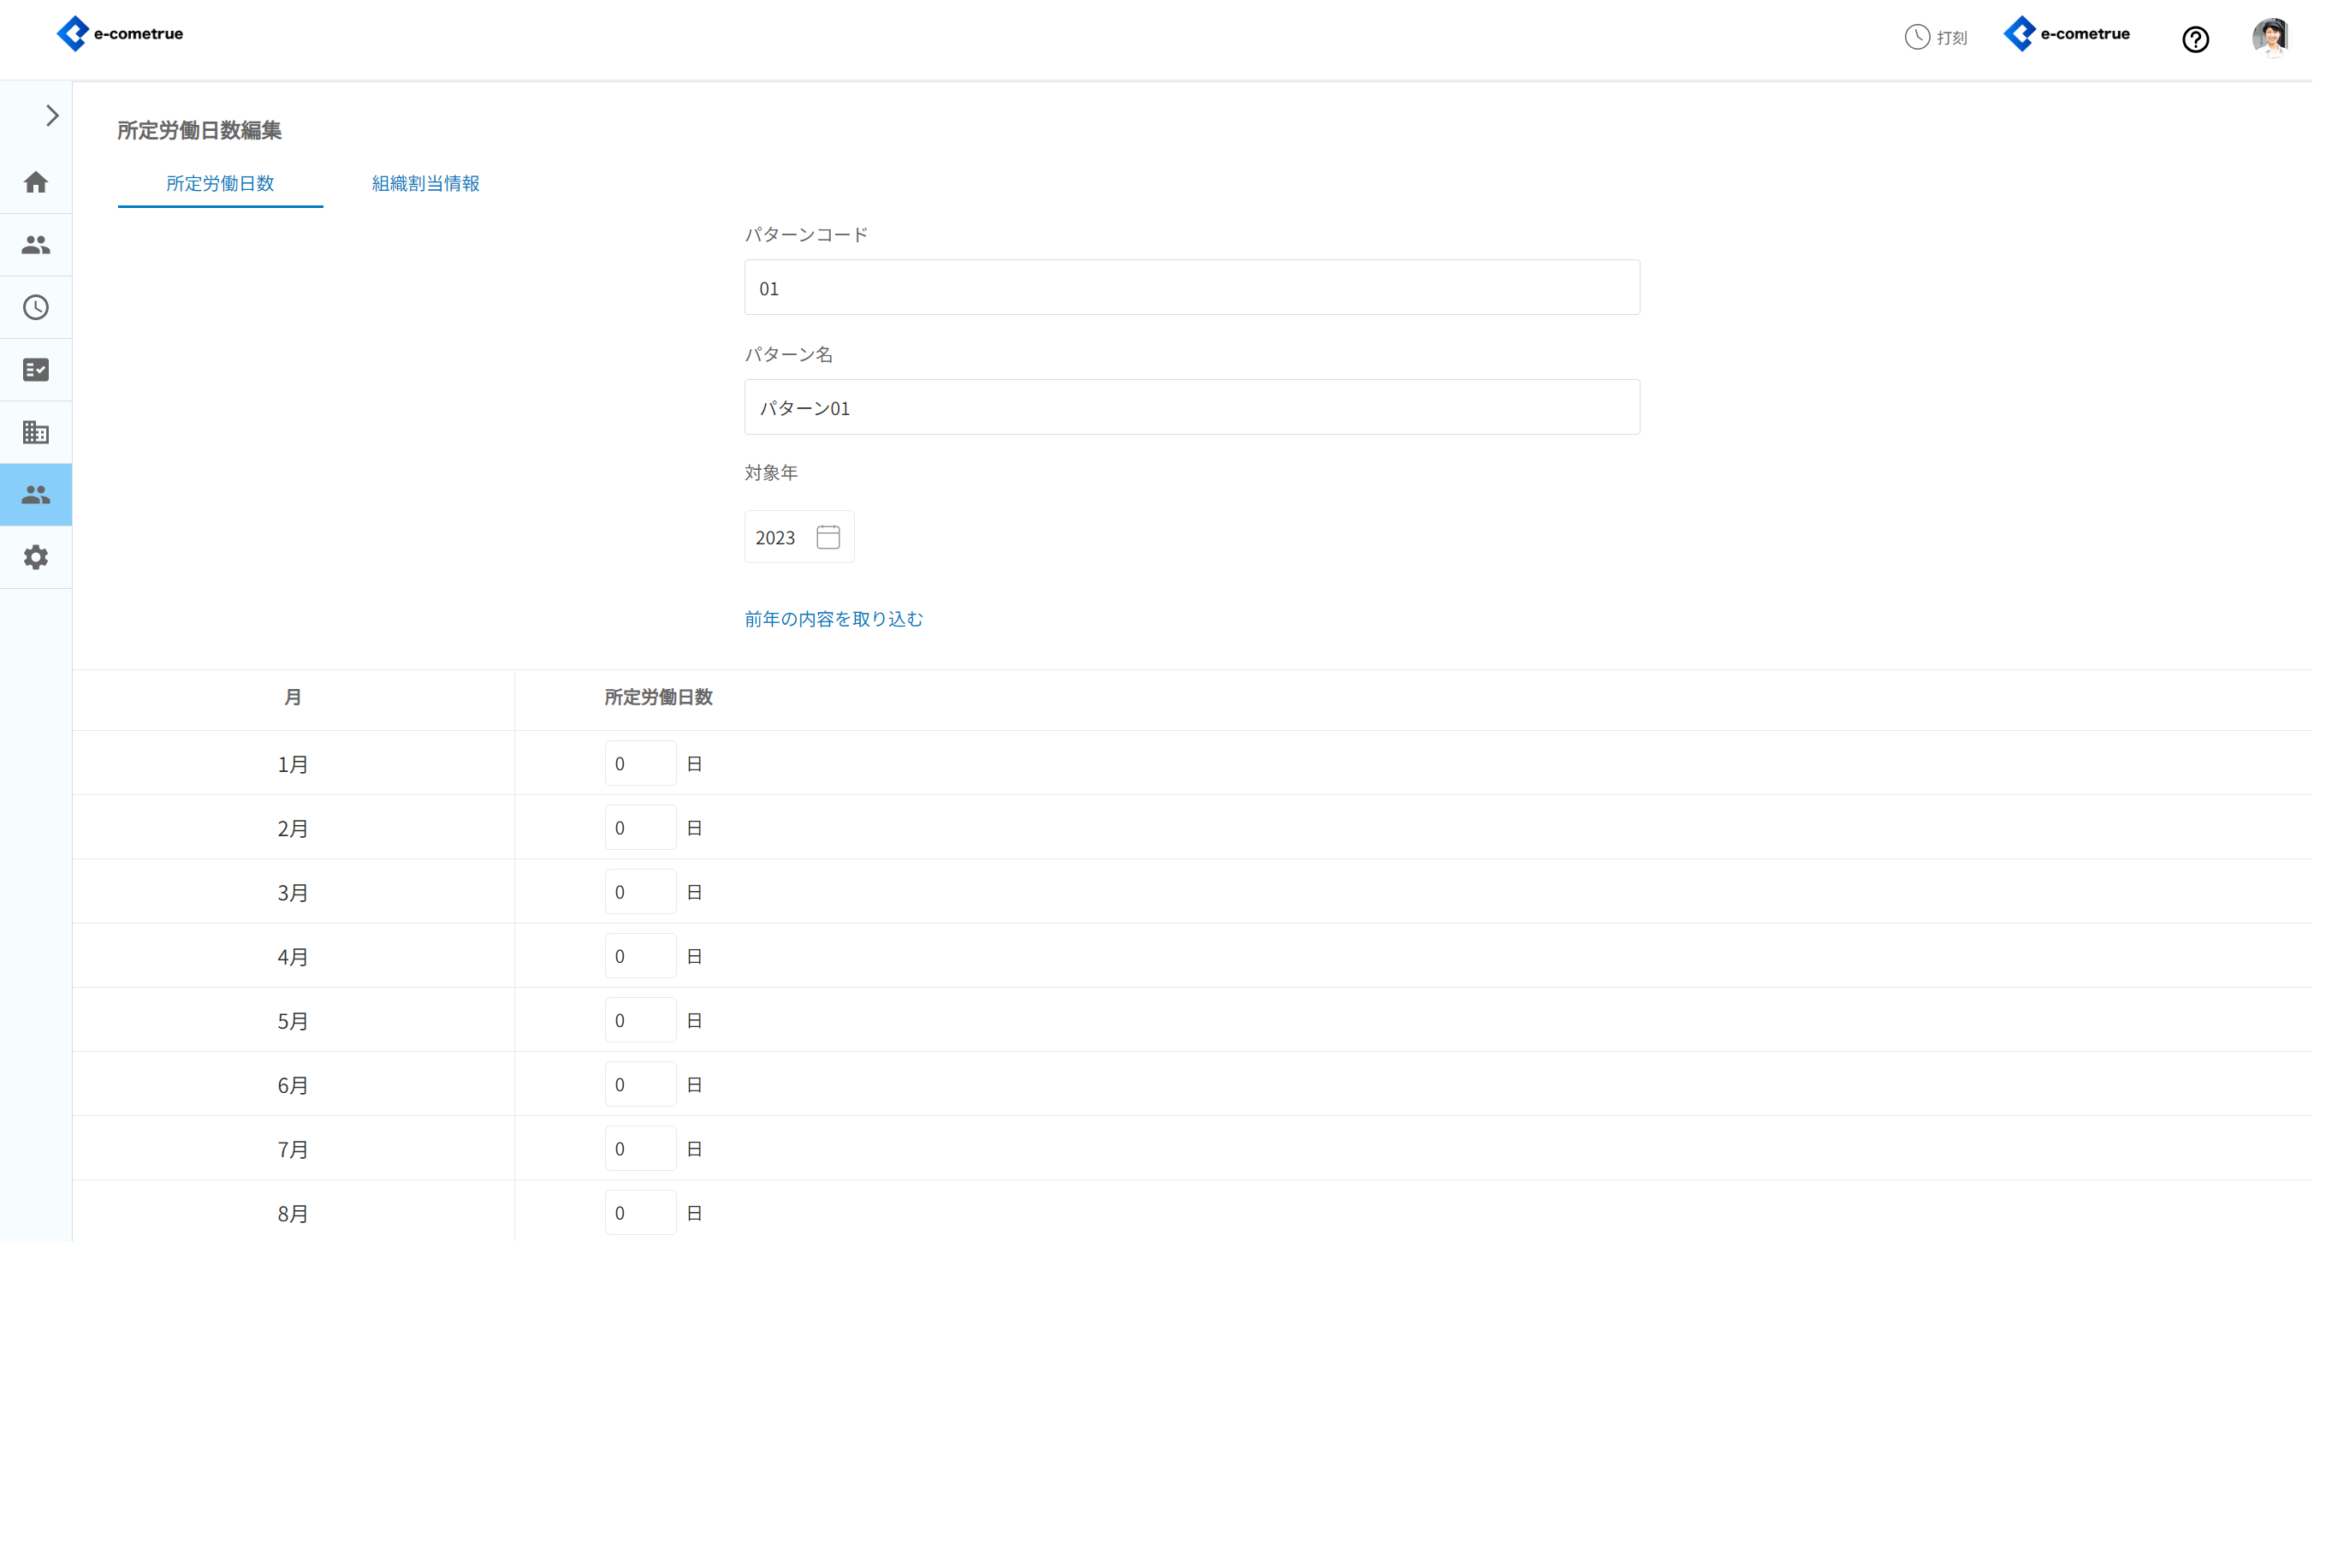Screen dimensions: 2338x1568
Task: Open the clock attendance icon in sidebar
Action: [36, 307]
